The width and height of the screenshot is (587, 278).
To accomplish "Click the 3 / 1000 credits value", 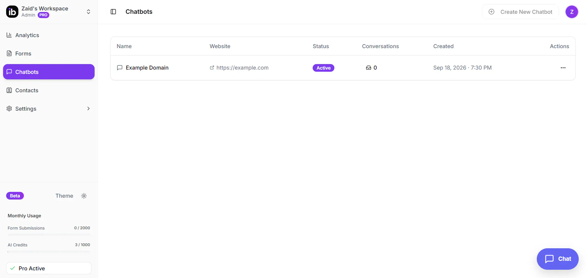I will tap(83, 245).
